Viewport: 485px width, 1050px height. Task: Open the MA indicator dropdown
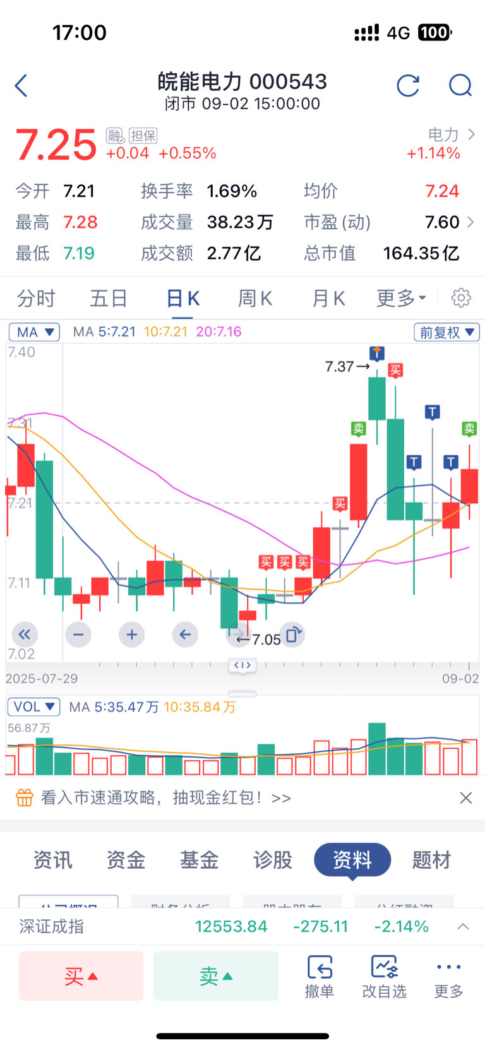(x=34, y=332)
